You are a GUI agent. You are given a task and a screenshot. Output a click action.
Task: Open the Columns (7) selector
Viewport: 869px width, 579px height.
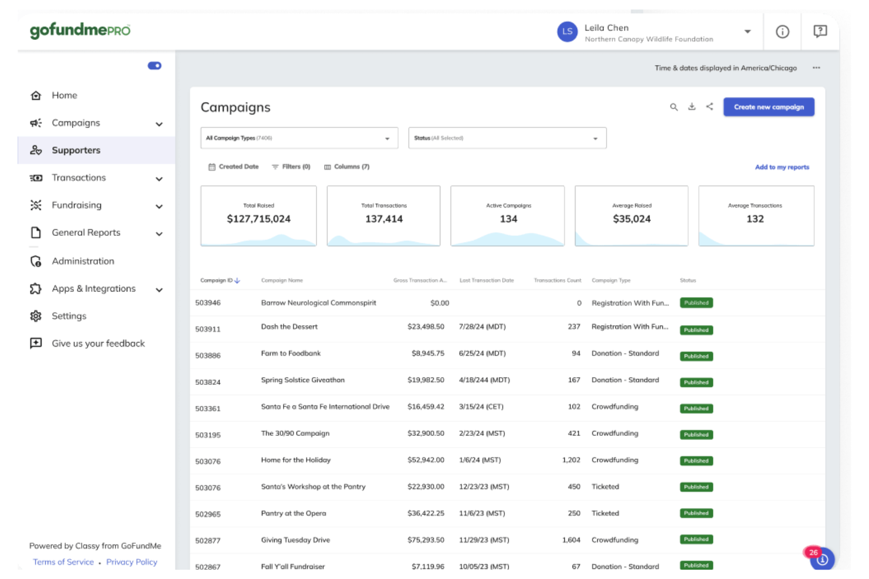click(x=346, y=167)
